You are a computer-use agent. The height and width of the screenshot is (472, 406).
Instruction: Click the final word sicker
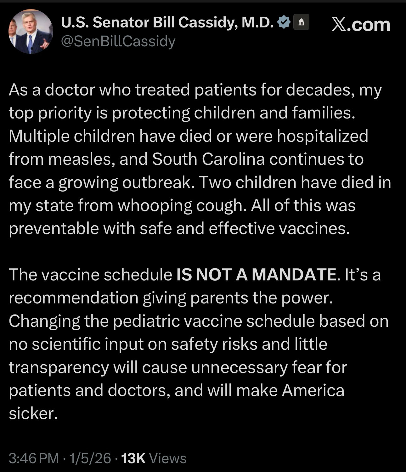[x=33, y=413]
